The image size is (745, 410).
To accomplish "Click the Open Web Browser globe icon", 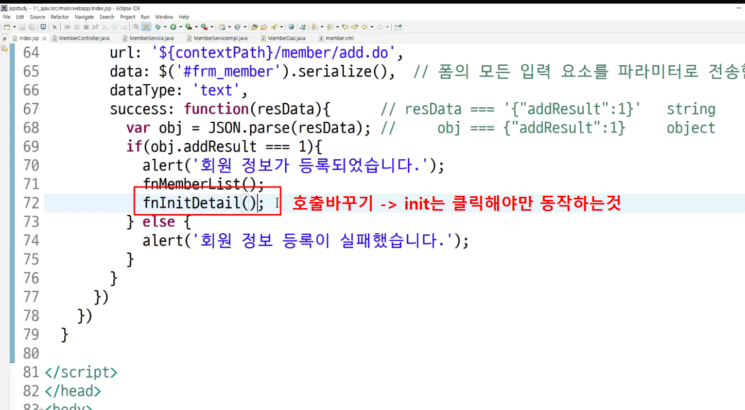I will (291, 27).
